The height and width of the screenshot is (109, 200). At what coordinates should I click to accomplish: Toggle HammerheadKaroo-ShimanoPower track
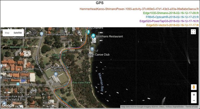tap(139, 9)
